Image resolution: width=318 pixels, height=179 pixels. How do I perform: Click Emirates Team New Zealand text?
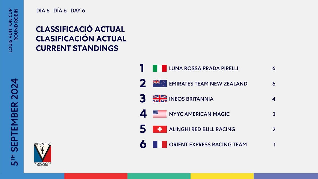(x=208, y=84)
